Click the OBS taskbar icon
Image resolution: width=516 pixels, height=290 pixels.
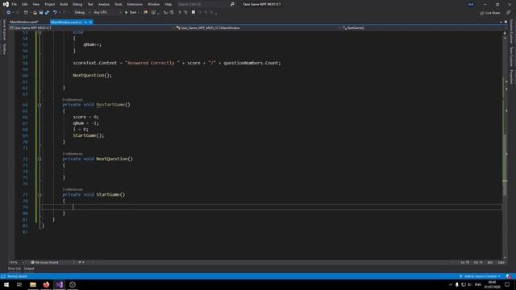(73, 284)
